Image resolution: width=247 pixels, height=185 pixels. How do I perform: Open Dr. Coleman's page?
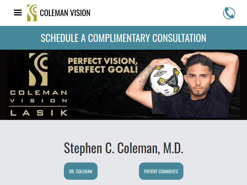81,171
